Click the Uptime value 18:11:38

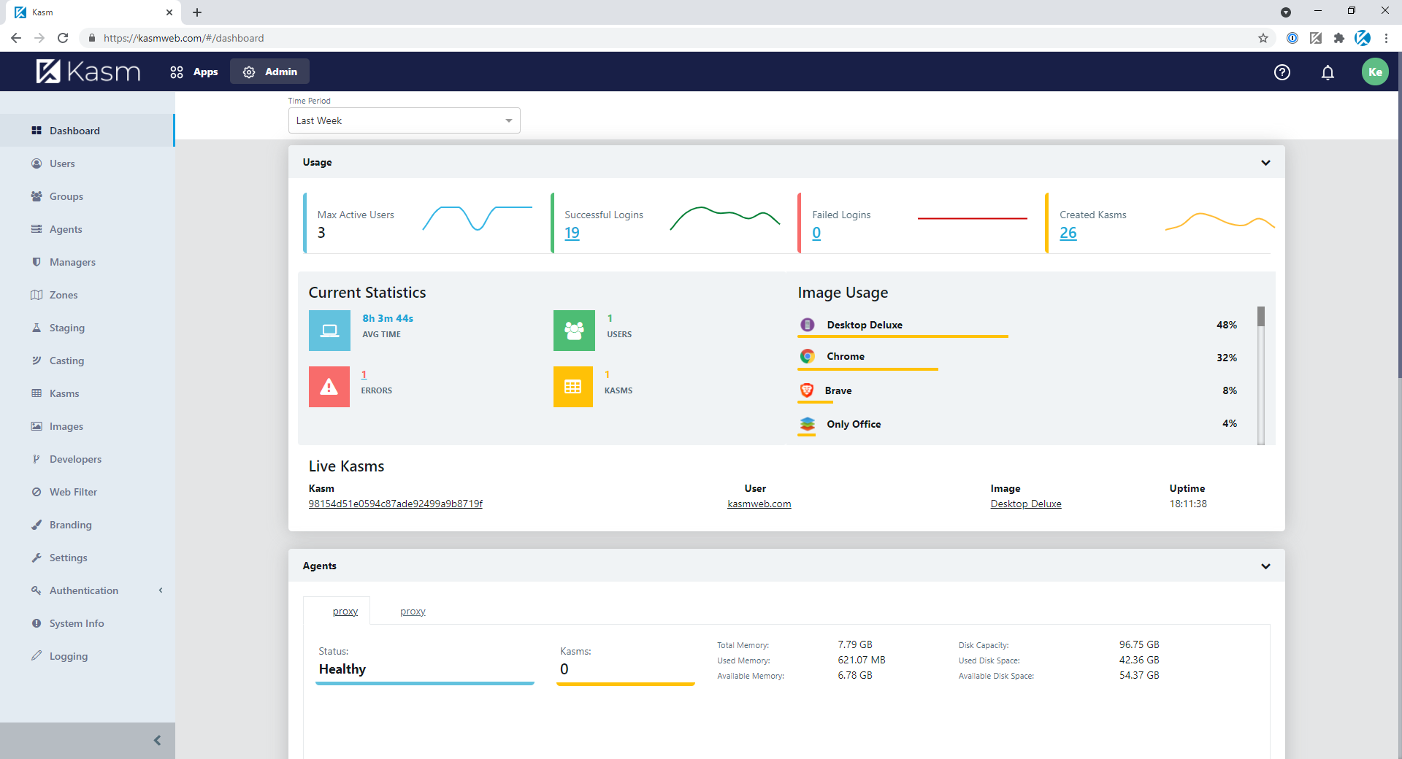(x=1188, y=504)
